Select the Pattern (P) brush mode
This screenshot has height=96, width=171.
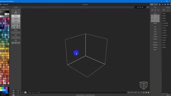coord(19,10)
